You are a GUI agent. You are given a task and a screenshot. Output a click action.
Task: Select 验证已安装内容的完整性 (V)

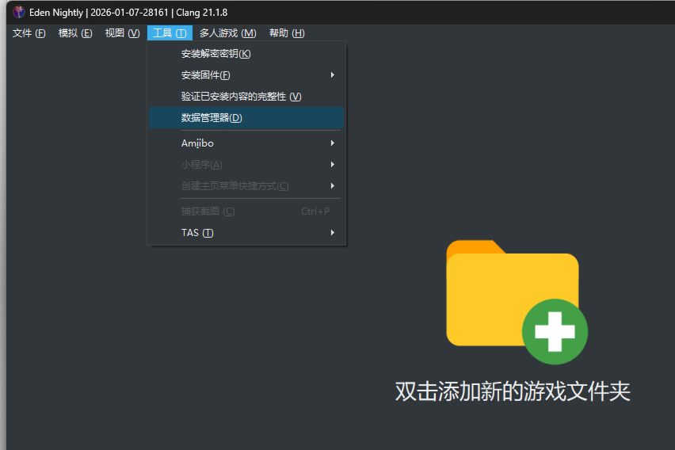click(241, 97)
